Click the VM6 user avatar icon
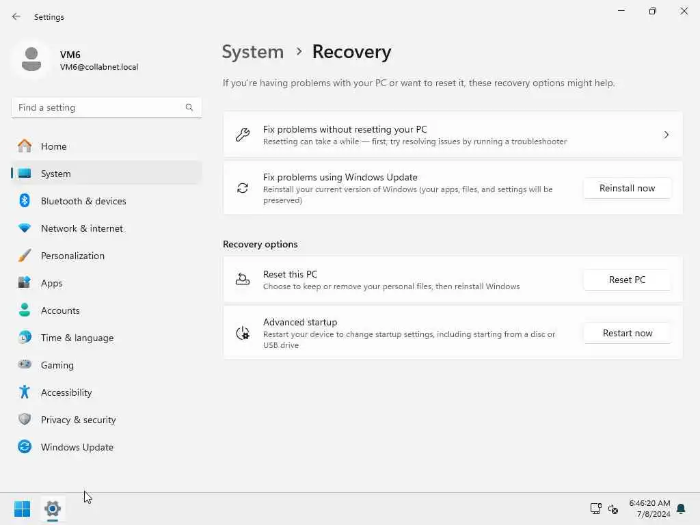The height and width of the screenshot is (525, 700). pos(31,59)
